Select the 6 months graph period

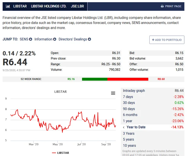[153, 115]
